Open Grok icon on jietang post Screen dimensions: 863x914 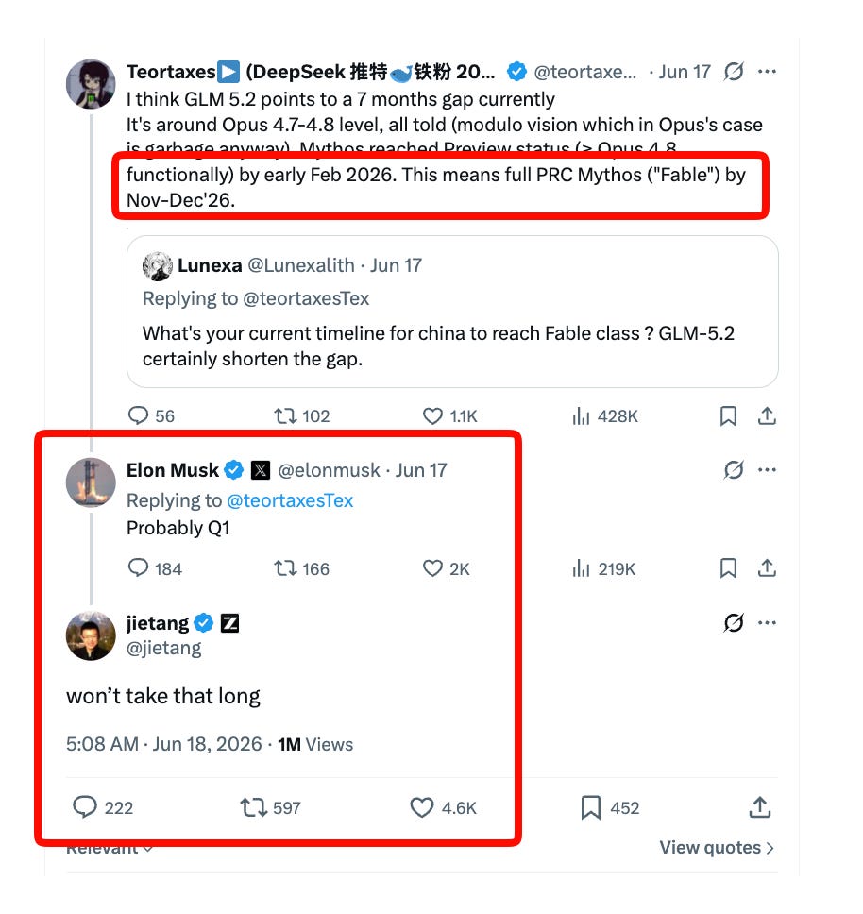pos(734,623)
